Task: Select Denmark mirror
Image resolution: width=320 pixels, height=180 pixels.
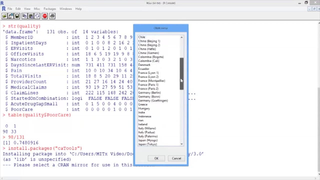Action: pos(144,65)
